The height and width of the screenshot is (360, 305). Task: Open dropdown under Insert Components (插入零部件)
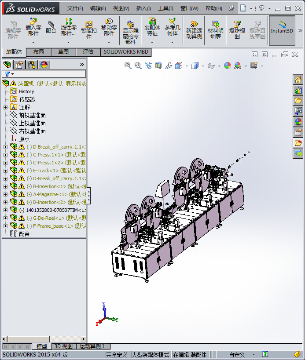[x=33, y=42]
